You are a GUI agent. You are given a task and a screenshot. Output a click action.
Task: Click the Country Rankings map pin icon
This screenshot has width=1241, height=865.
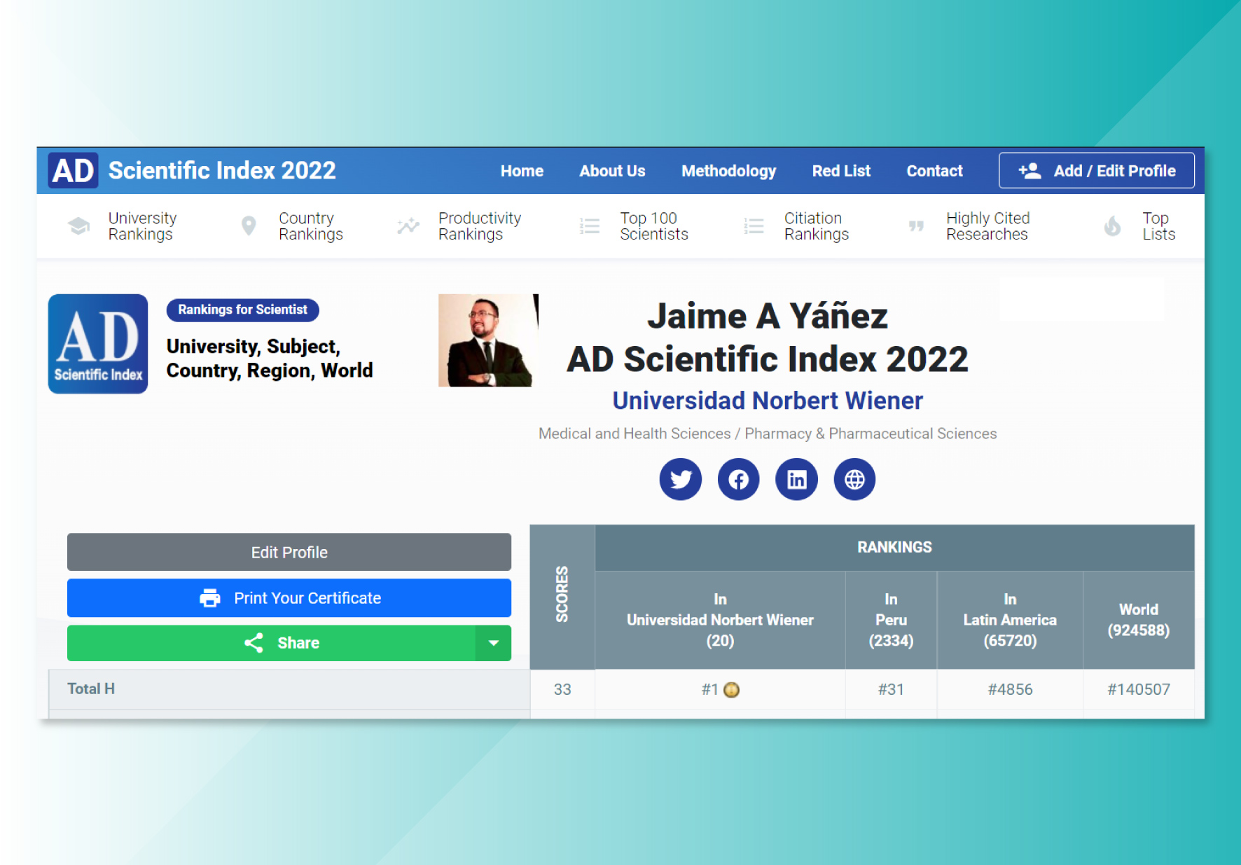(x=249, y=226)
